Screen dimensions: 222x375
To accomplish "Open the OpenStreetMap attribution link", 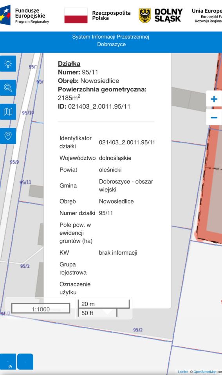I will pyautogui.click(x=205, y=371).
